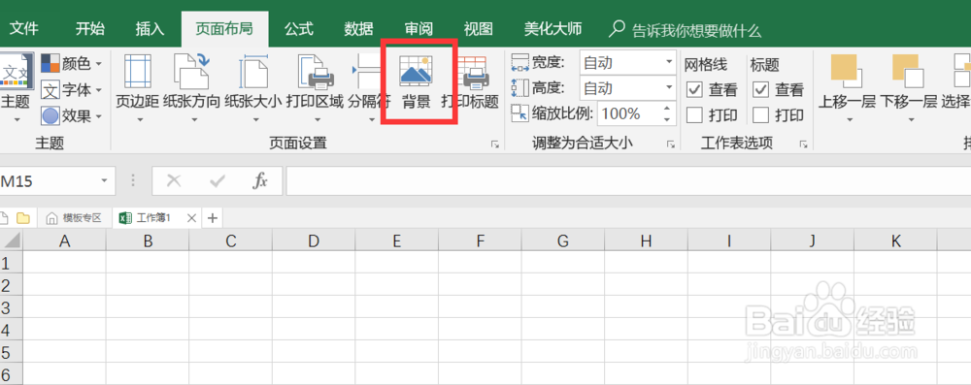Select column H header
The image size is (971, 385).
point(646,241)
